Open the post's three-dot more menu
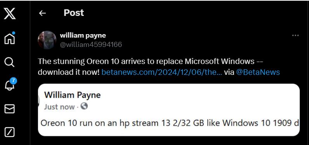This screenshot has height=145, width=309. click(x=295, y=36)
